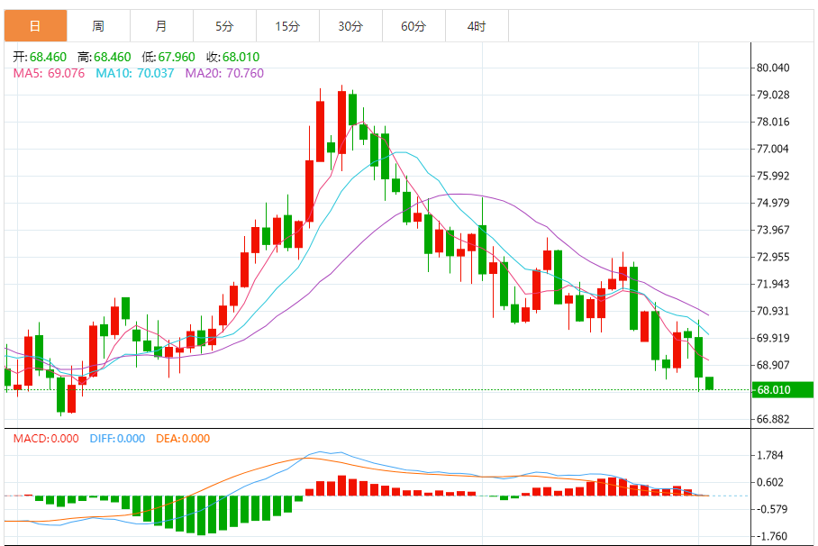Click the blue DIFF 0.000 label
This screenshot has width=818, height=546.
coord(117,439)
